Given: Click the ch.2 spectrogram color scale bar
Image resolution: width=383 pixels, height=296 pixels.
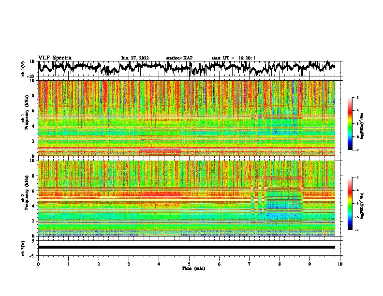Looking at the screenshot, I should pos(350,204).
